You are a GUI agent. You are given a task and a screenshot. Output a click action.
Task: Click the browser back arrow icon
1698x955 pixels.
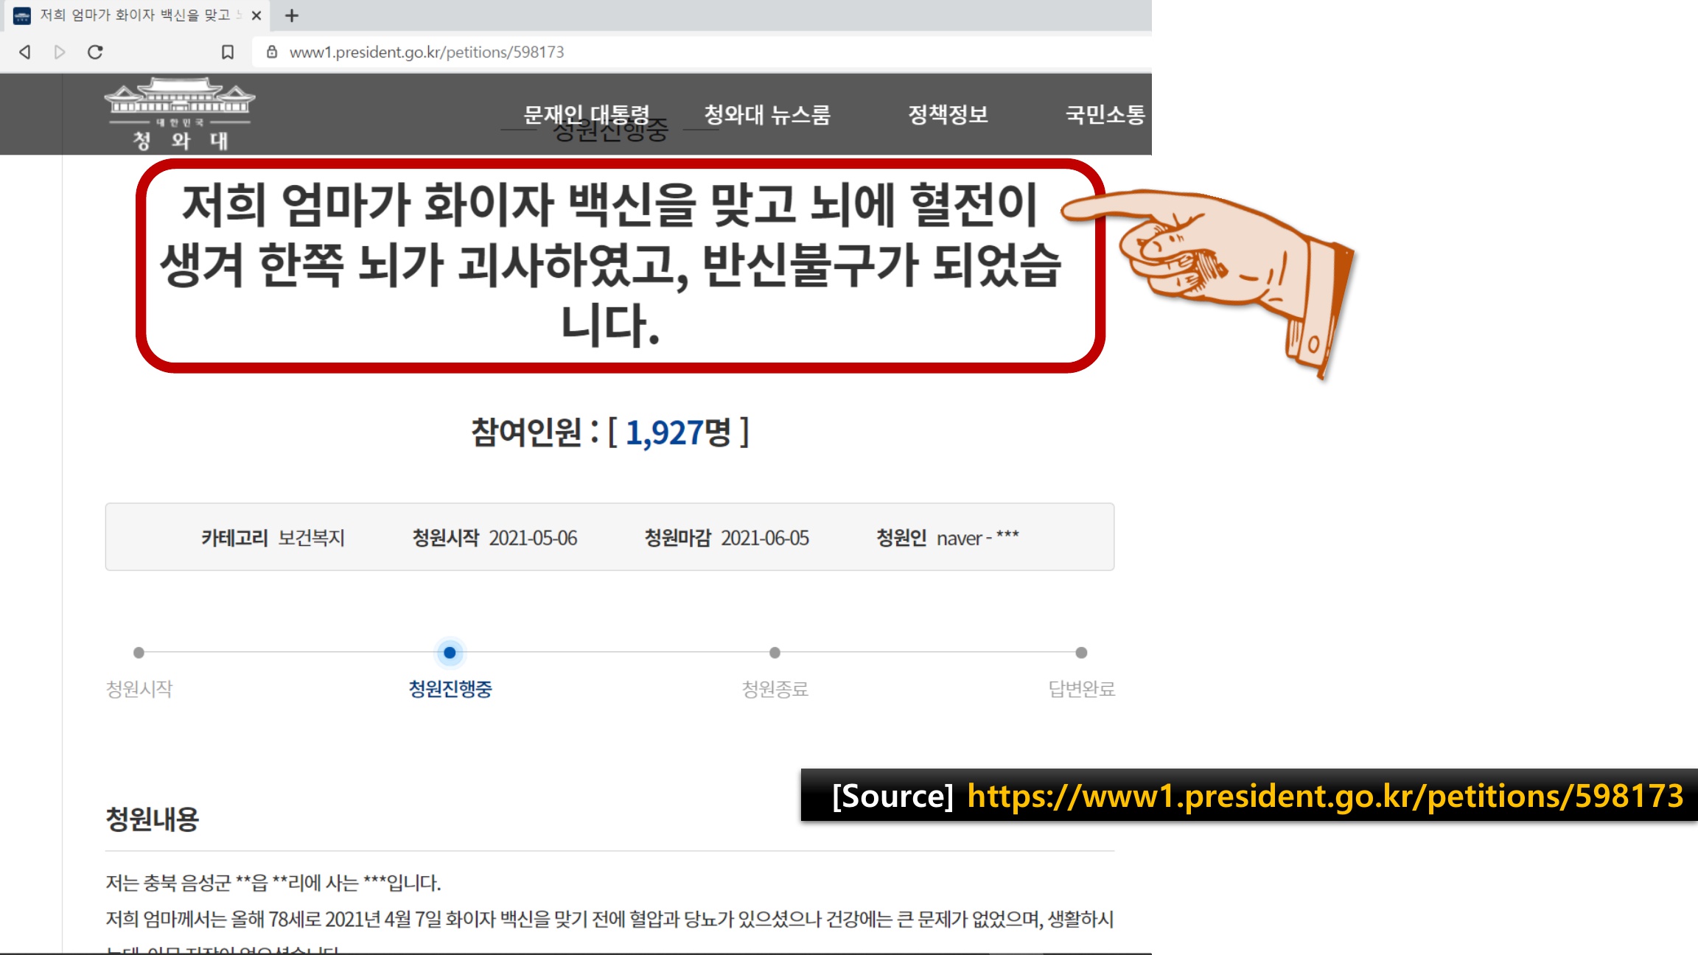[25, 52]
